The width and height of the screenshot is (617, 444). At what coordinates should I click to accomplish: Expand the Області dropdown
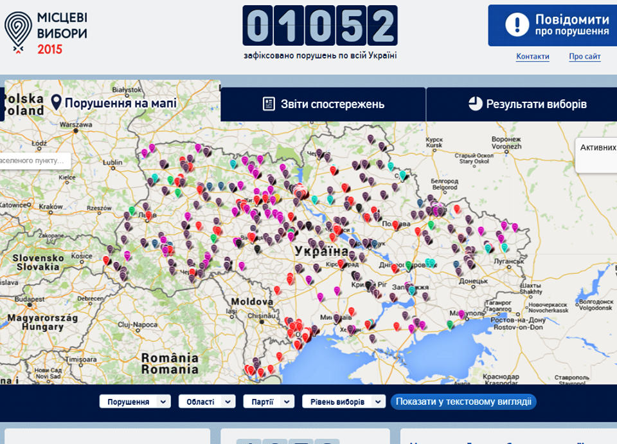point(207,402)
